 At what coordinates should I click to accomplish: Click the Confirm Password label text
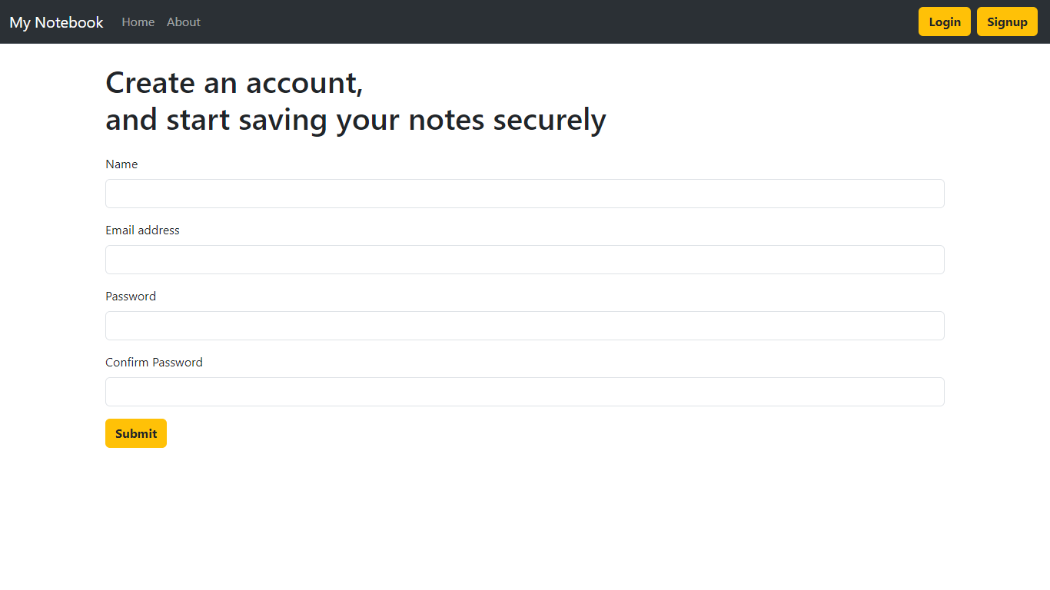[154, 363]
